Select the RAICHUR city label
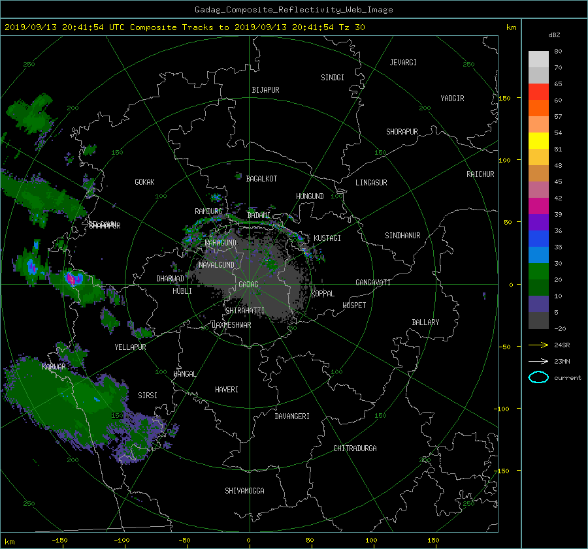 480,174
